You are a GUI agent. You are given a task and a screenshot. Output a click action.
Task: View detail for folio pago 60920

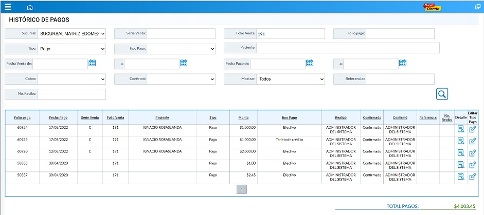pos(461,153)
